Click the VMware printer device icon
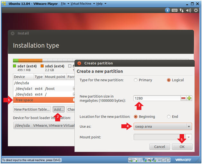This screenshot has width=202, height=164. pos(149,160)
